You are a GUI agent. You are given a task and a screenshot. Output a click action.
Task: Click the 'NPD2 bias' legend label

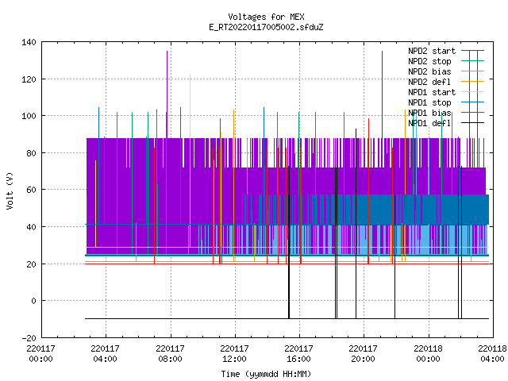coord(429,71)
